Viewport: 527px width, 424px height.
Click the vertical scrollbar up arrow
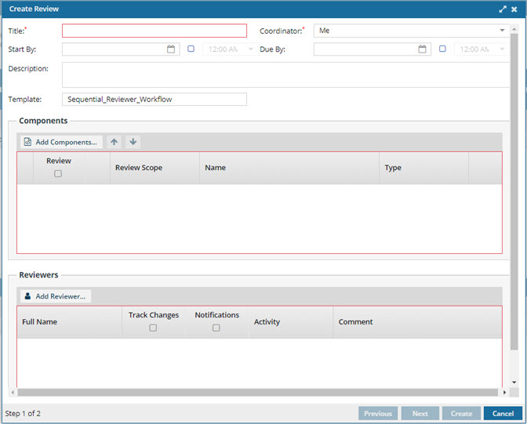(x=514, y=30)
